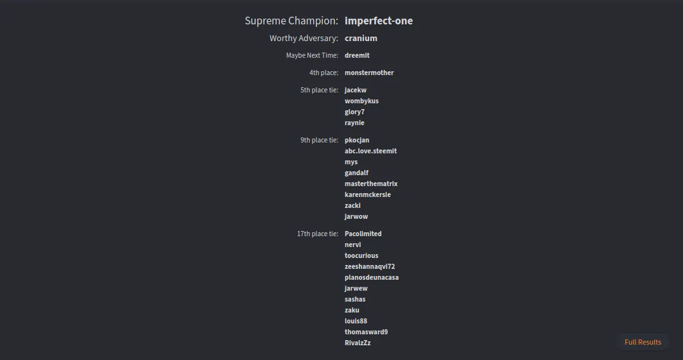Click karenmckersie player name
This screenshot has width=683, height=360.
click(368, 194)
